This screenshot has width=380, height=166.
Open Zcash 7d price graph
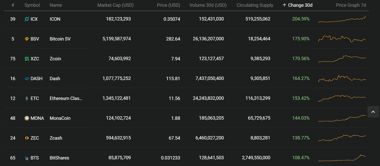(342, 138)
